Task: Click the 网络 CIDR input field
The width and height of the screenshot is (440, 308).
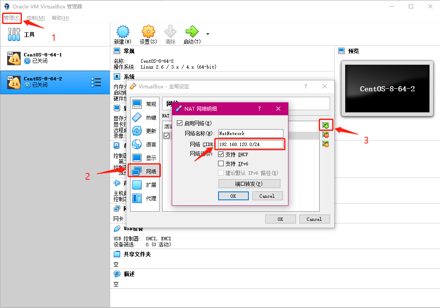Action: [x=251, y=144]
